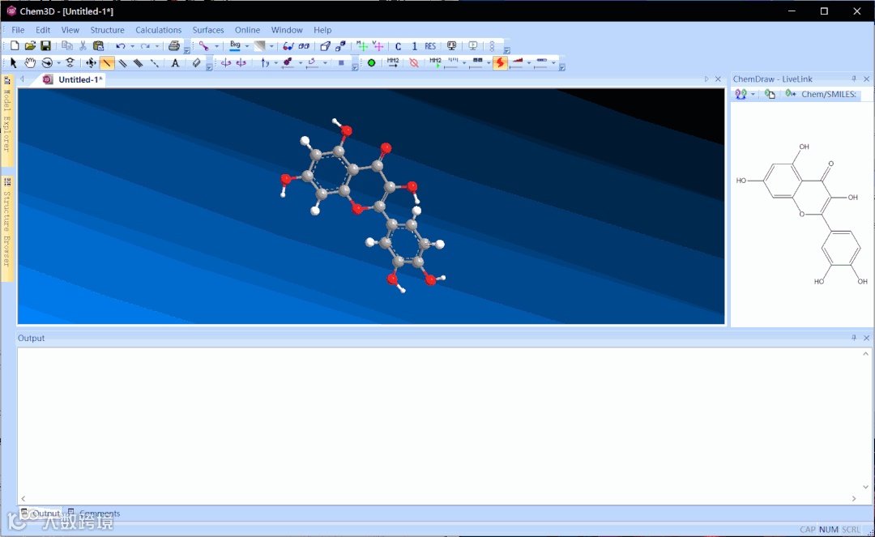Viewport: 875px width, 537px height.
Task: Expand the standard toolbar options arrow
Action: coord(187,50)
